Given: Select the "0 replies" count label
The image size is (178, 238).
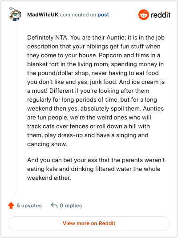Looking at the screenshot, I should pos(71,206).
